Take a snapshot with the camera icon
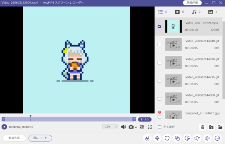 [131, 127]
